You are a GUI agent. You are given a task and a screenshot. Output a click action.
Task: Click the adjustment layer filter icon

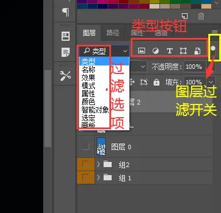coord(155,51)
